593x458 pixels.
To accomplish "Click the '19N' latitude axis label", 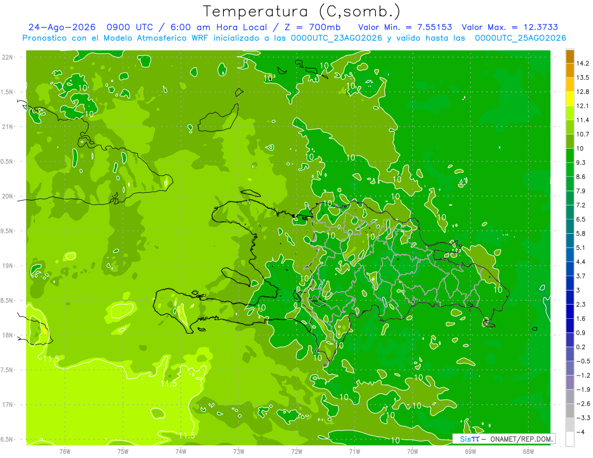I will [x=7, y=266].
